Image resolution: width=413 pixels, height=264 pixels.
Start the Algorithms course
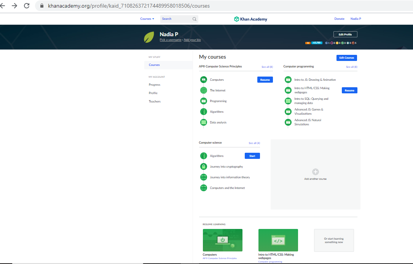pos(252,156)
